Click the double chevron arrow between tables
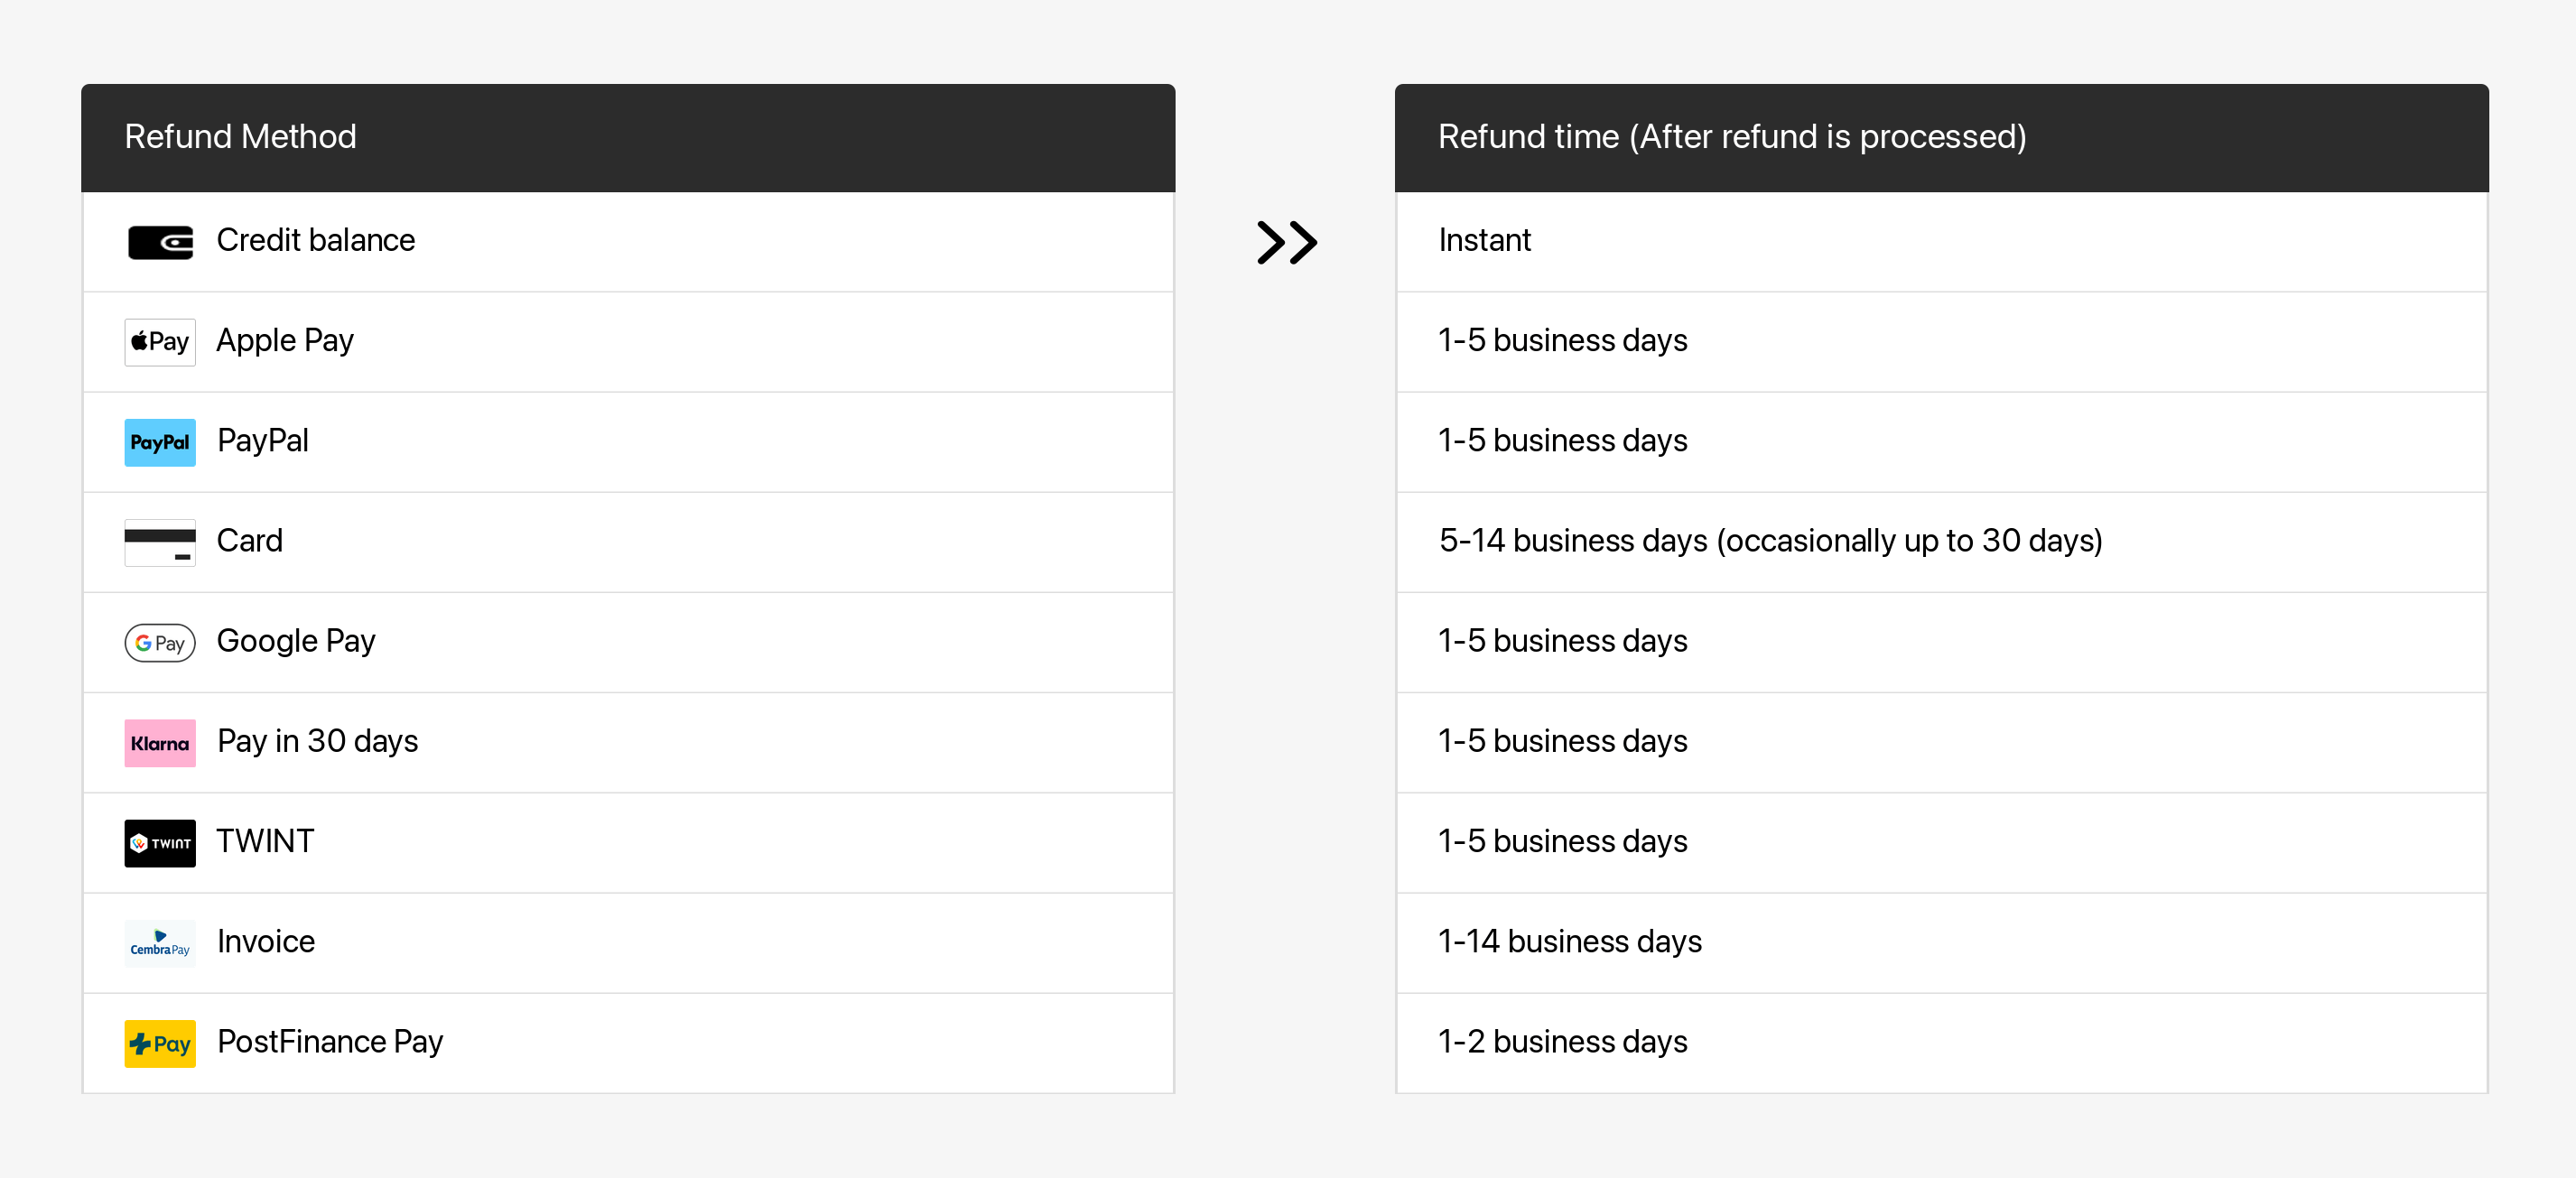This screenshot has height=1178, width=2576. click(x=1287, y=242)
